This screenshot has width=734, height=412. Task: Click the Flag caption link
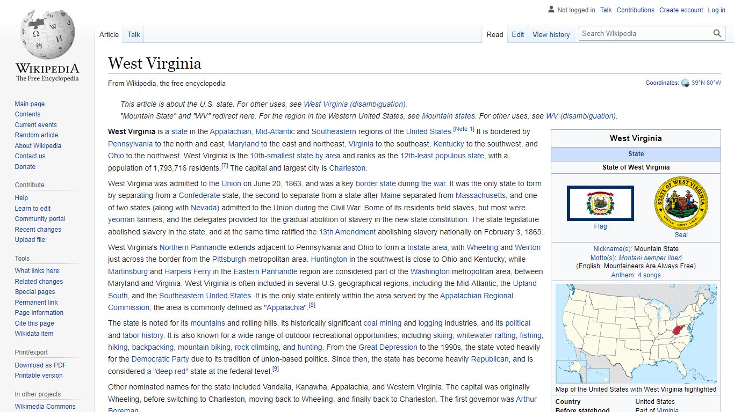[600, 226]
